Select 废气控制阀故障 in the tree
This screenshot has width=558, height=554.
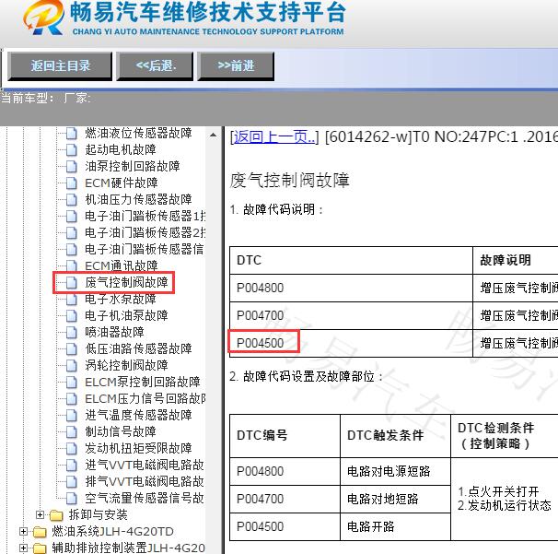point(126,282)
